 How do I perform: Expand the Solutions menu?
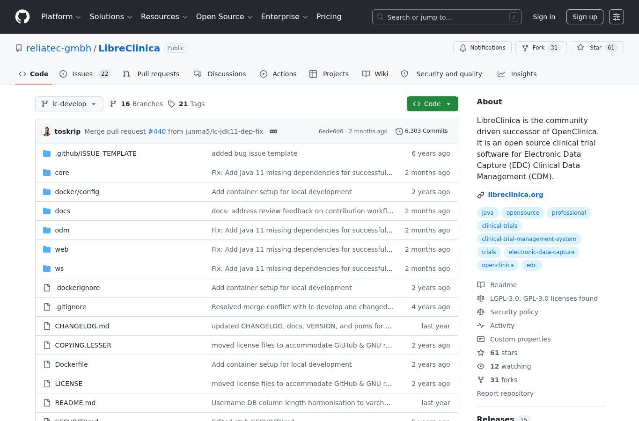click(111, 17)
